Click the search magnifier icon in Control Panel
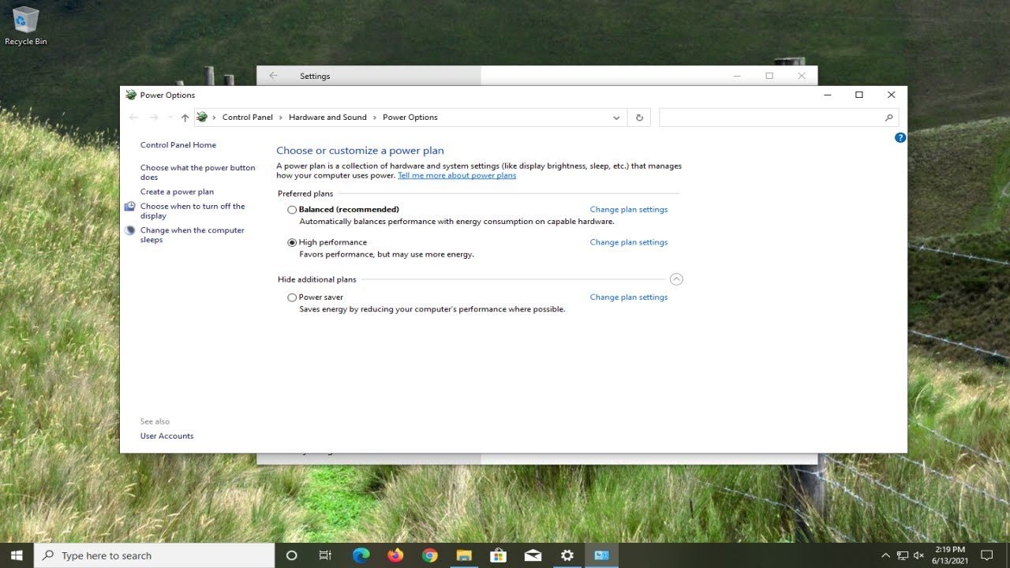Screen dimensions: 1010x568 (888, 118)
